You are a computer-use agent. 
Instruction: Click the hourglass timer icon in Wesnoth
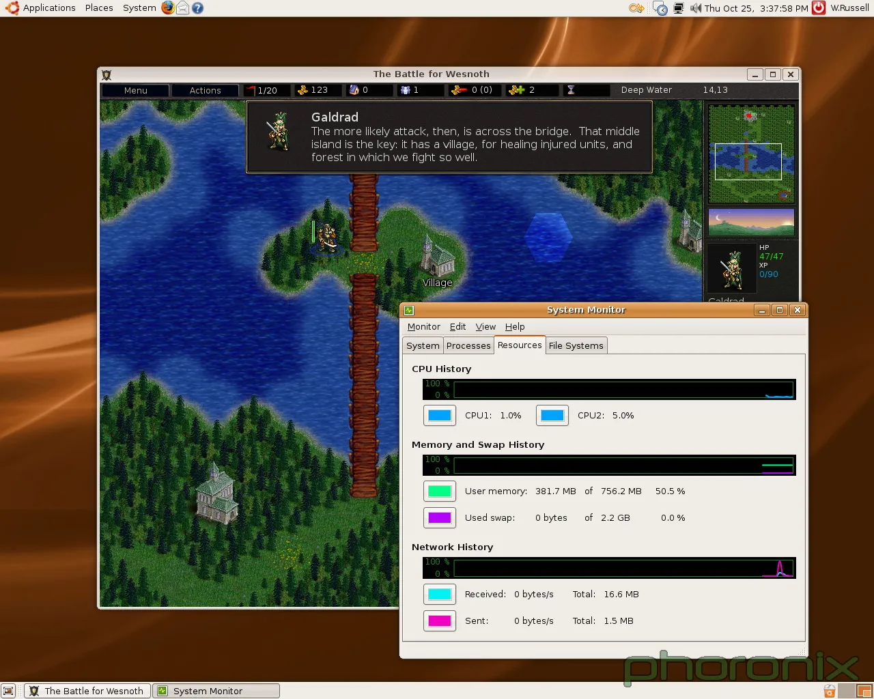click(x=571, y=90)
